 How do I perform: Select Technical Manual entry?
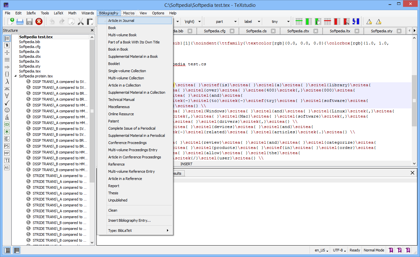coord(135,100)
